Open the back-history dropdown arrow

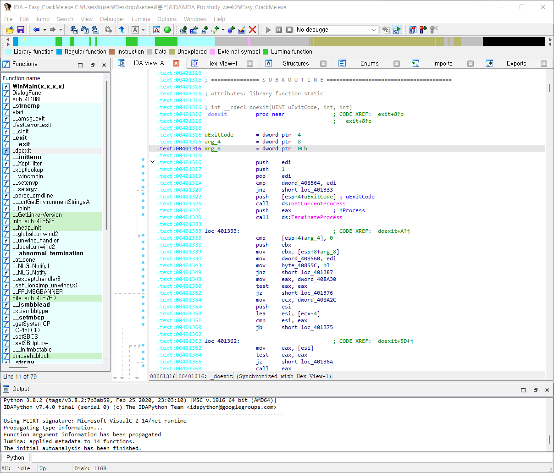pyautogui.click(x=44, y=30)
